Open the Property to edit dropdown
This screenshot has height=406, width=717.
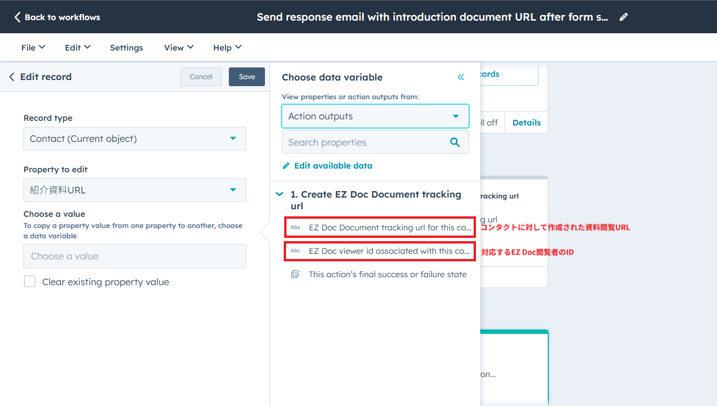tap(135, 190)
